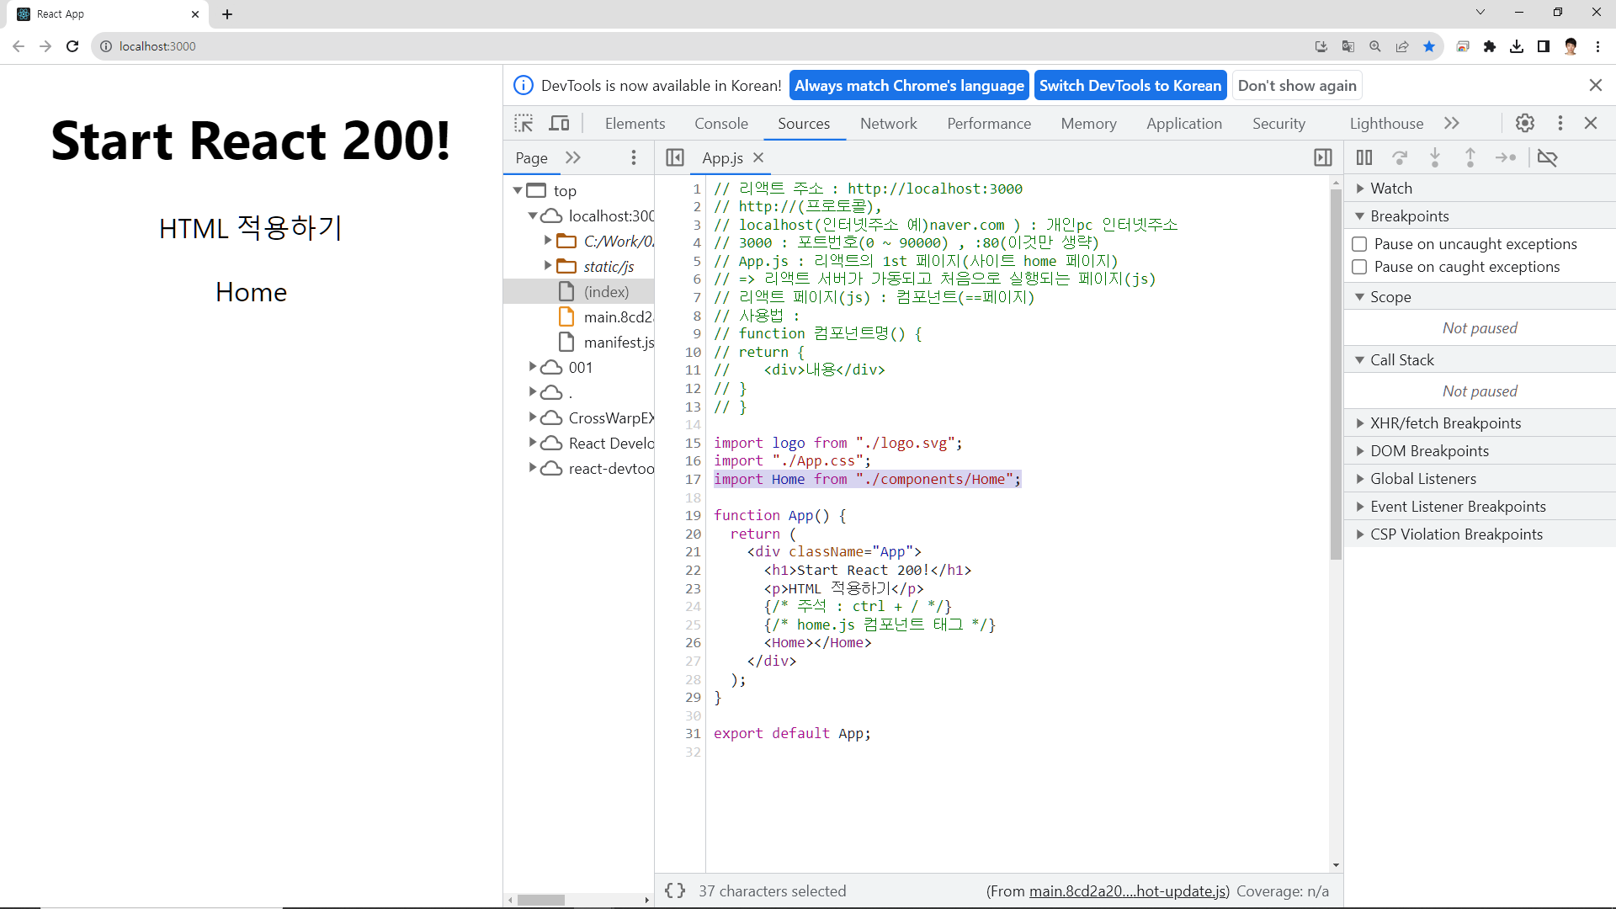The width and height of the screenshot is (1616, 909).
Task: Click the deactivate breakpoints icon
Action: click(1547, 157)
